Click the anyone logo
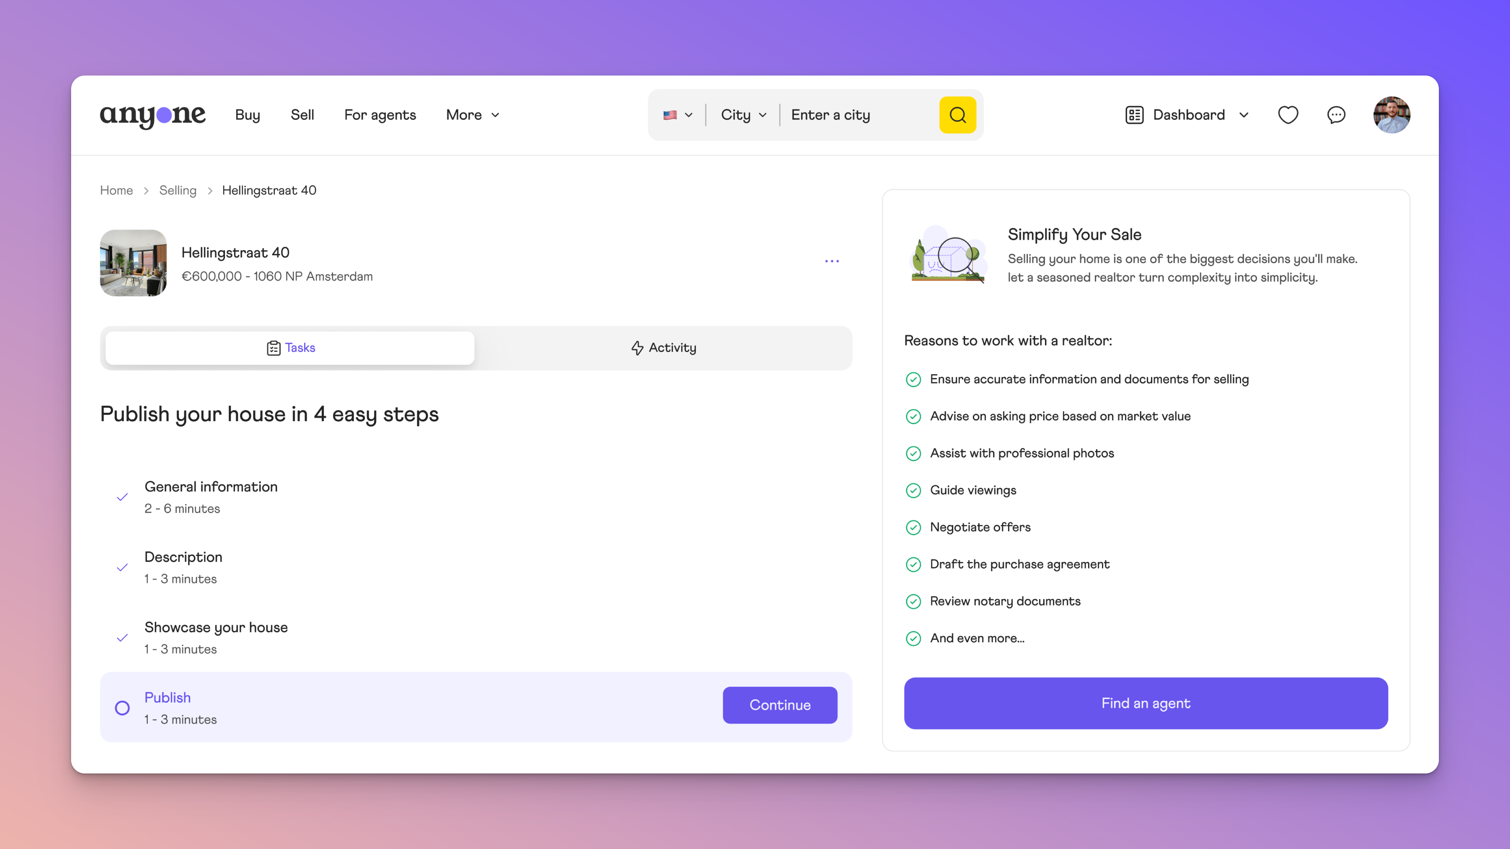 coord(153,116)
